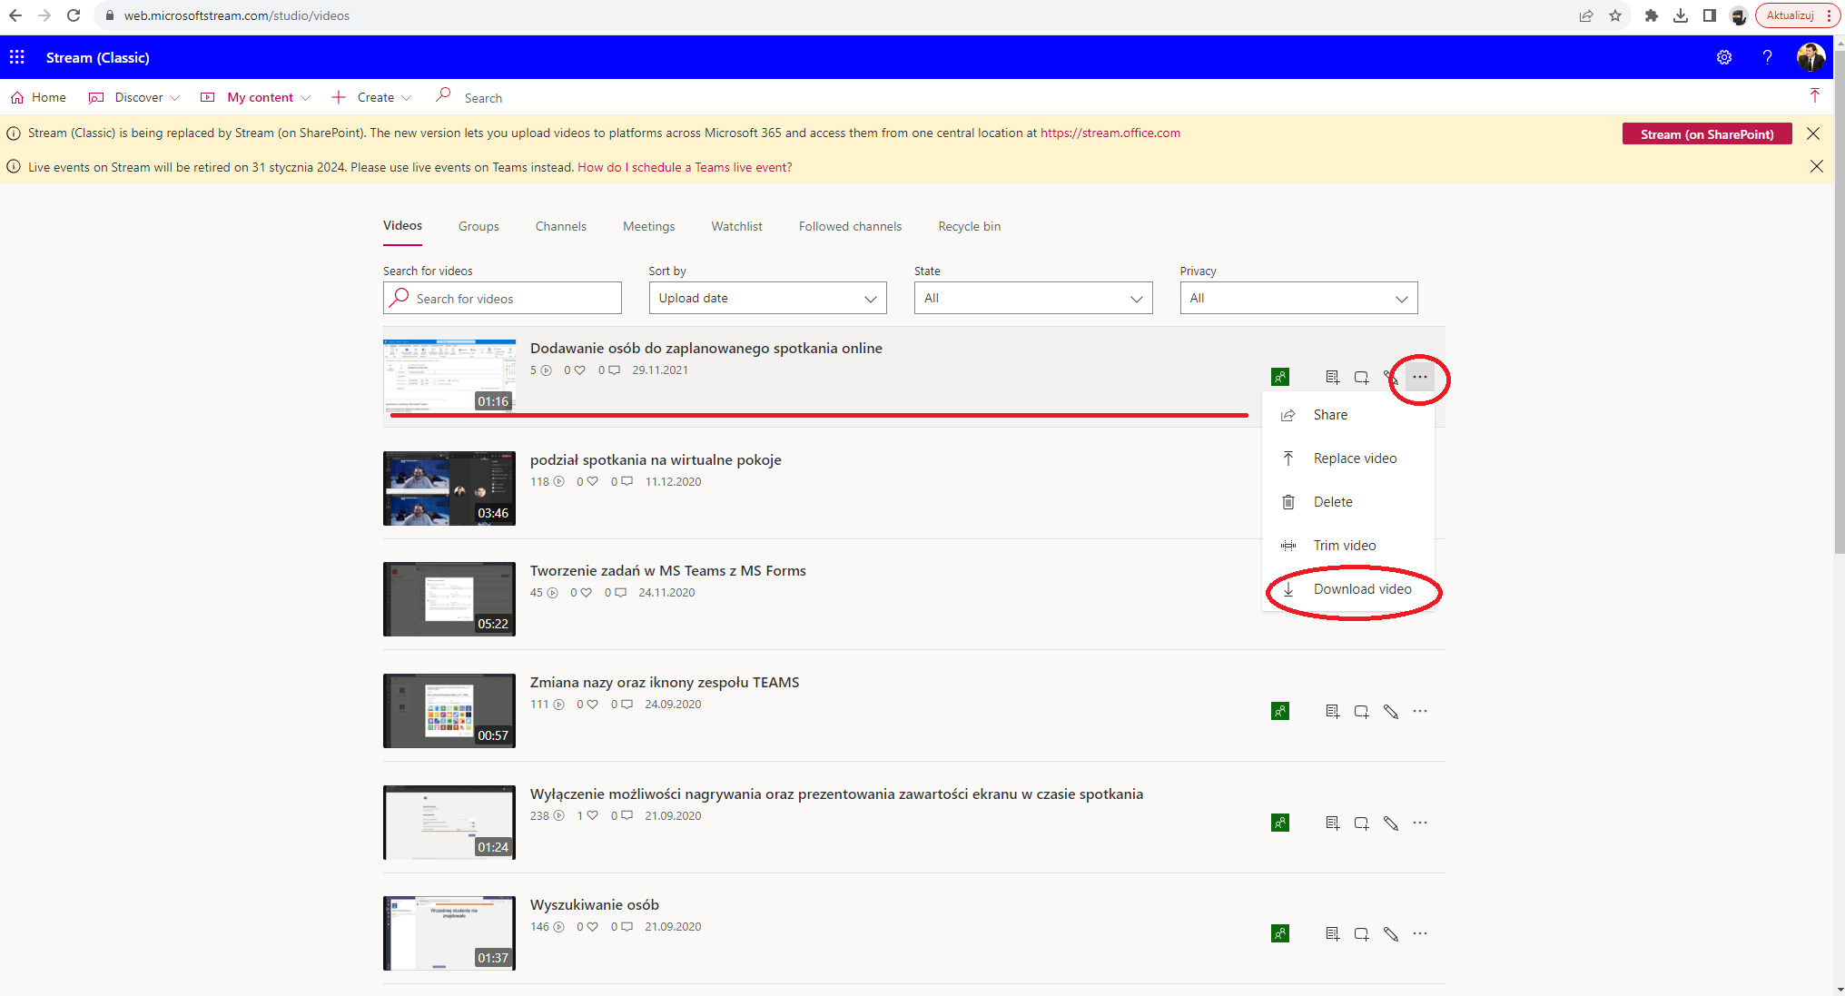
Task: Switch to the Watchlist tab
Action: pyautogui.click(x=736, y=226)
